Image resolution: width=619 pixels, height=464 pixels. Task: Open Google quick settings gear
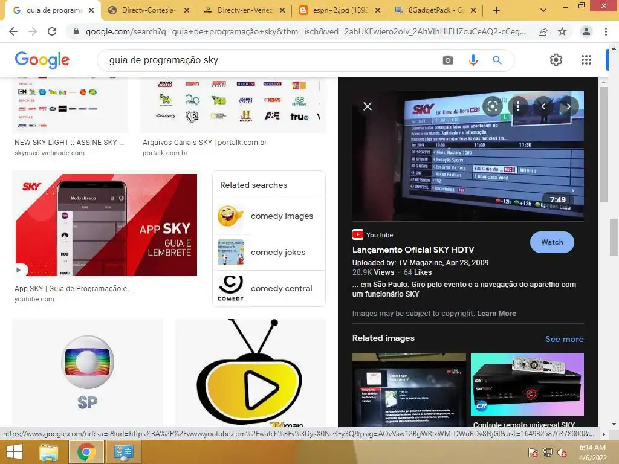pos(556,60)
